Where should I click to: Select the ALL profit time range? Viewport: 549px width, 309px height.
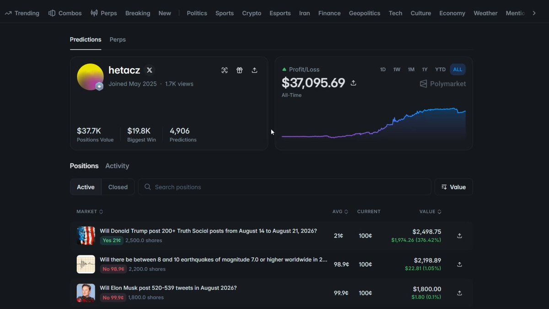(x=457, y=70)
